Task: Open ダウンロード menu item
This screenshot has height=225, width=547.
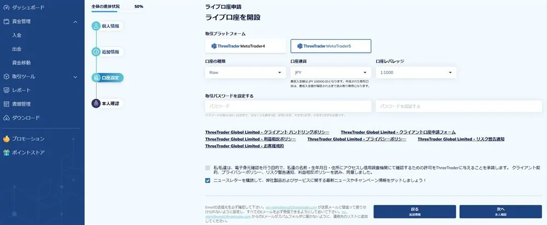Action: tap(26, 118)
